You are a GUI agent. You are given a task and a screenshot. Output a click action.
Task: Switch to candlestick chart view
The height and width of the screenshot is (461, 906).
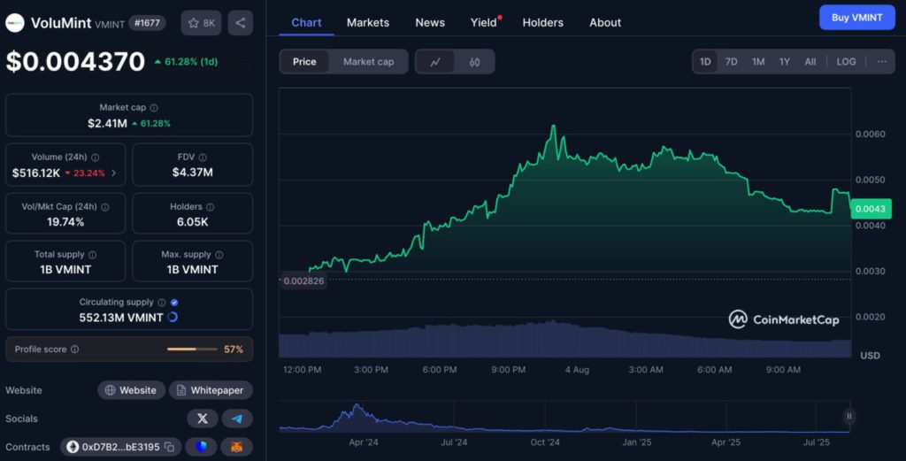[474, 62]
